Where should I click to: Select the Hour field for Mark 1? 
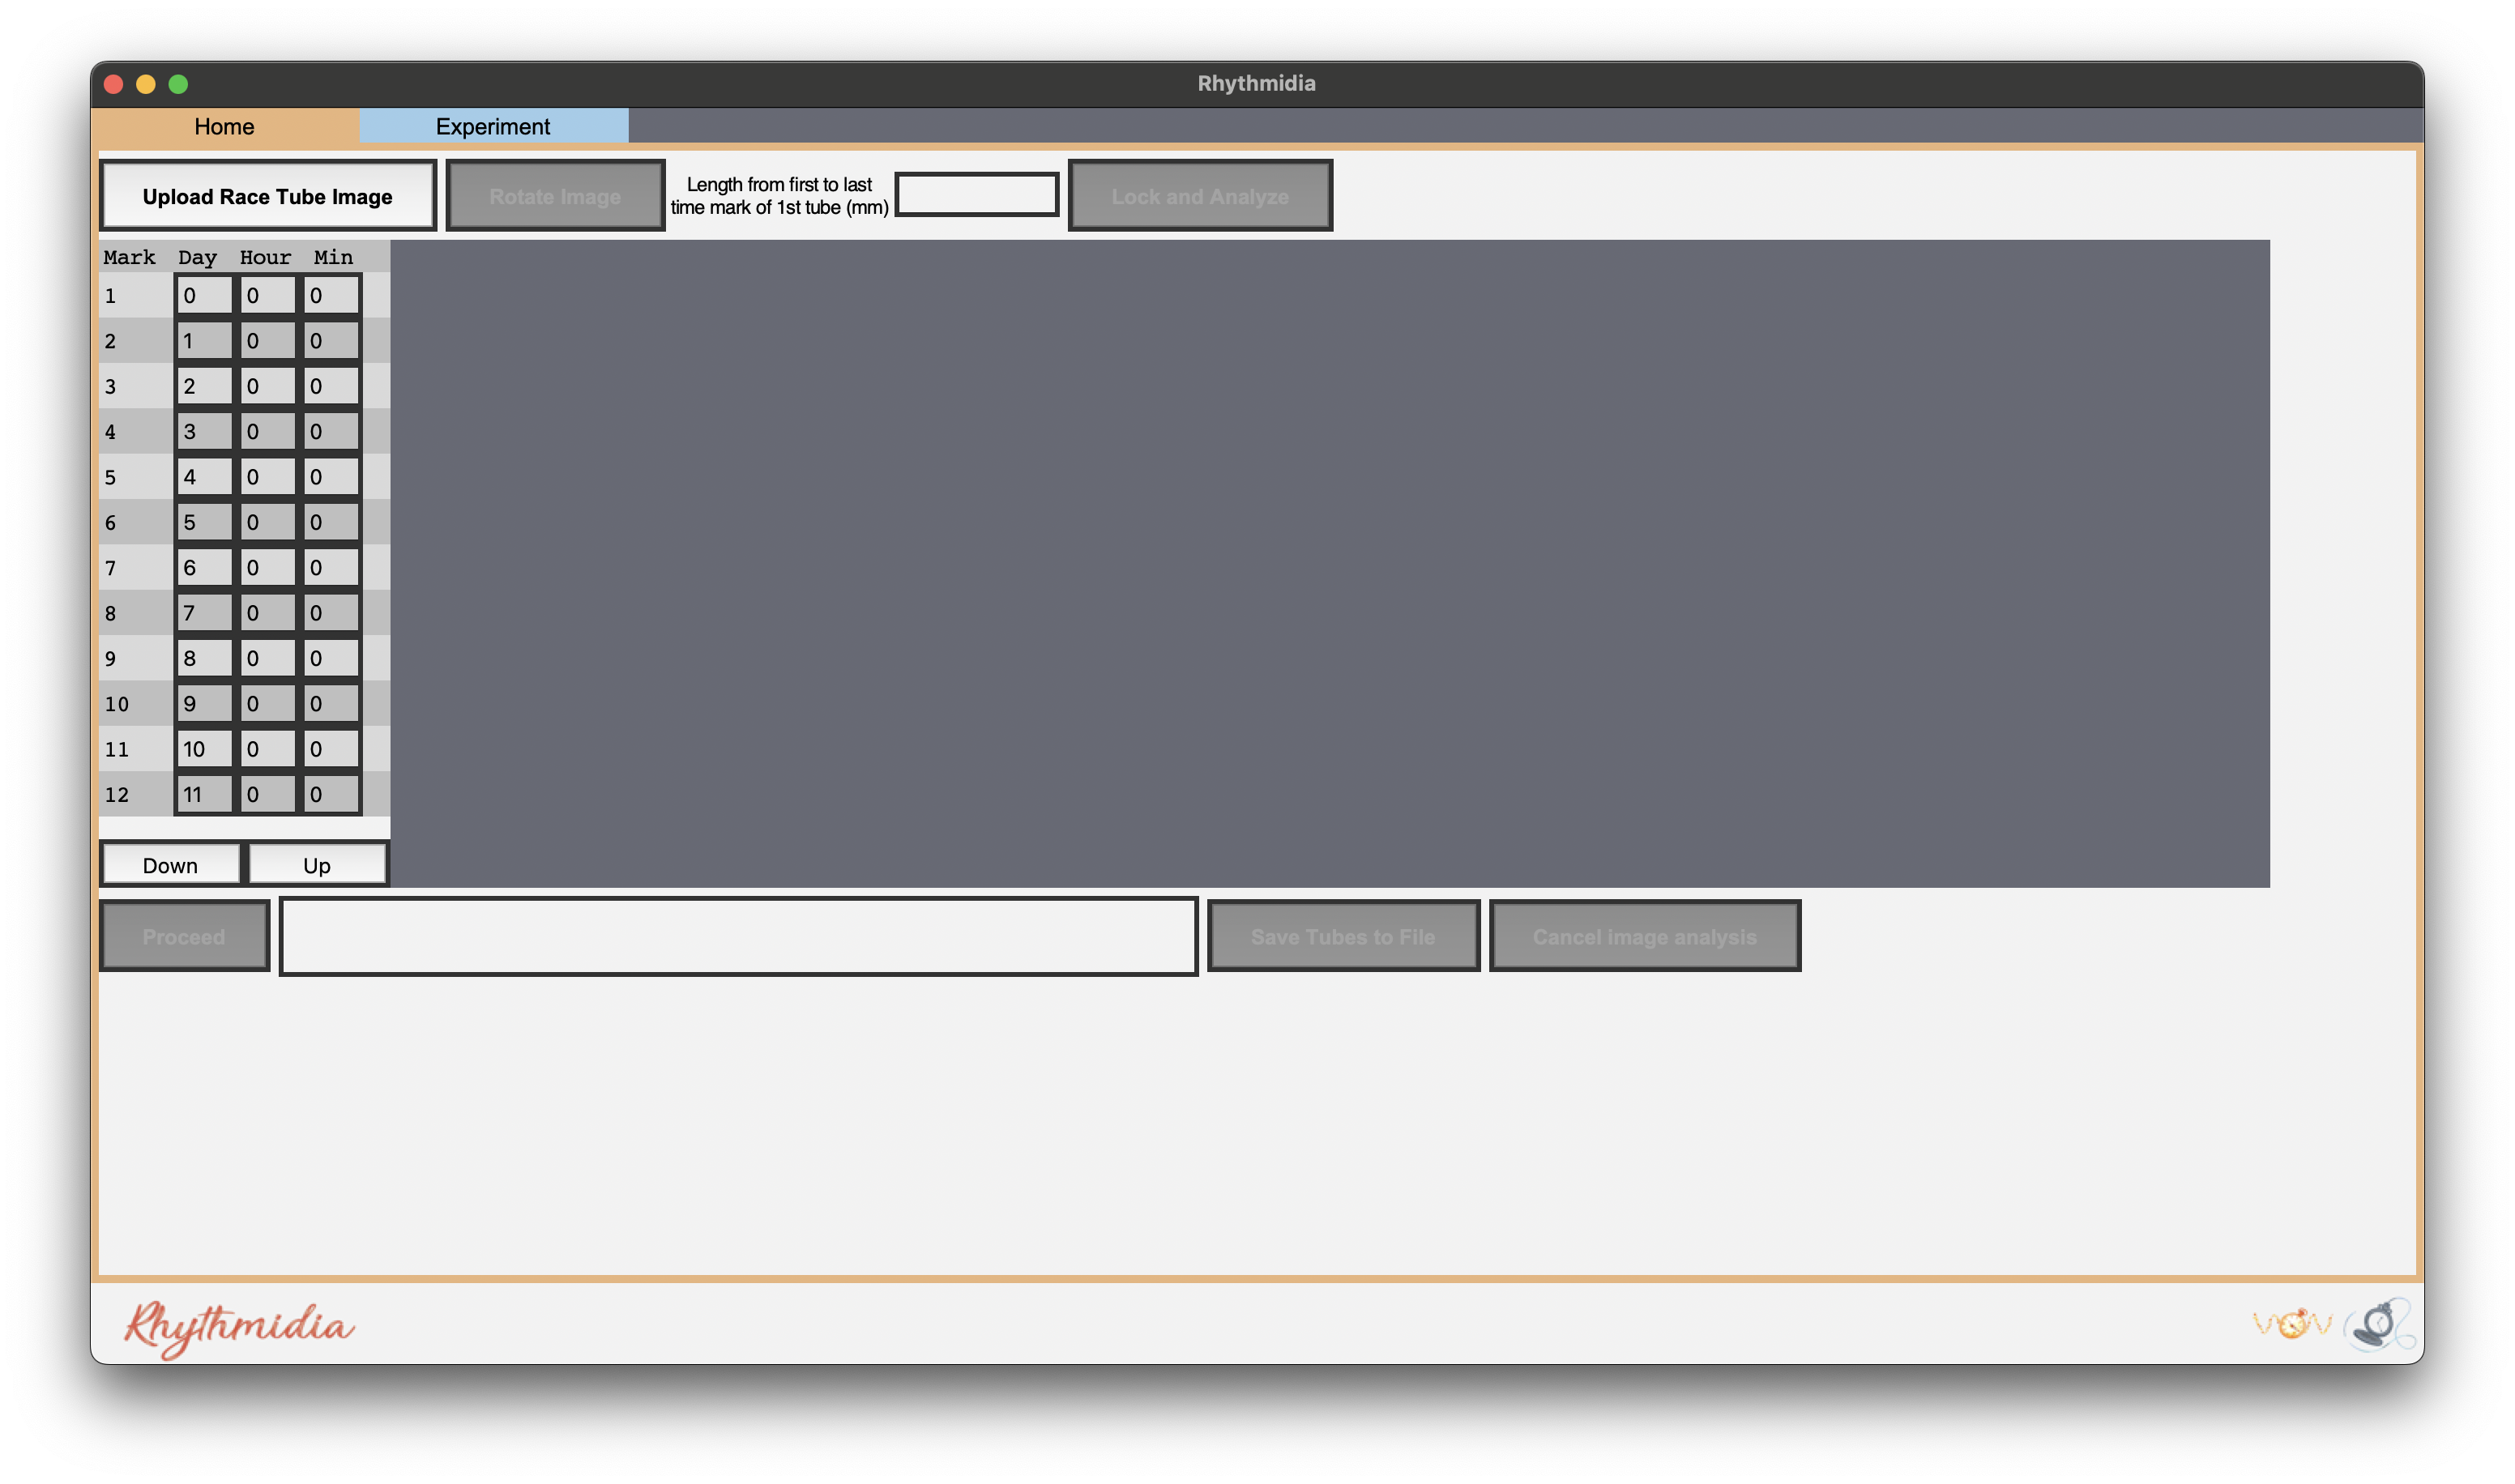[267, 295]
